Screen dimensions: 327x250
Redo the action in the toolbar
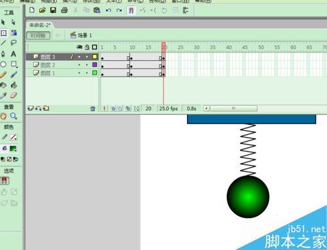(119, 10)
